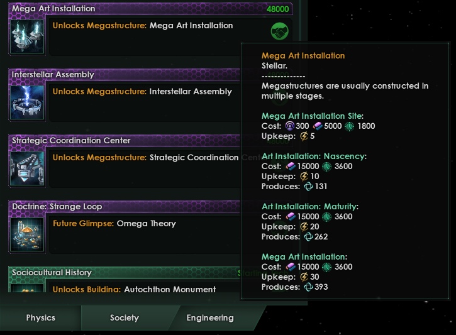This screenshot has width=456, height=335.
Task: Click the energy upkeep icon under Nascency
Action: 303,177
